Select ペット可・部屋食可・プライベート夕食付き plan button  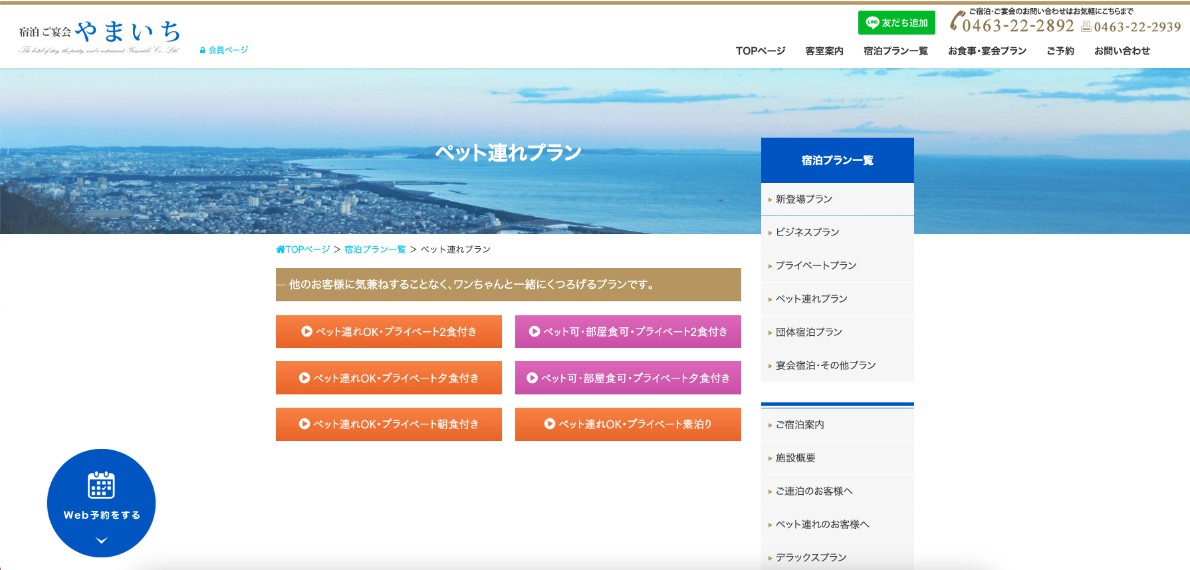click(x=628, y=378)
